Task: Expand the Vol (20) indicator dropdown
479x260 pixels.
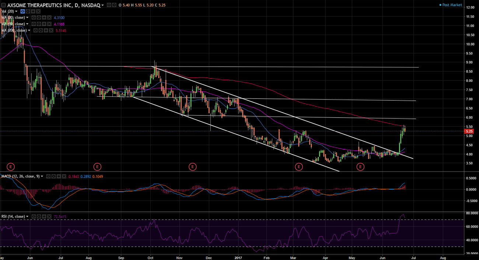Action: click(16, 11)
